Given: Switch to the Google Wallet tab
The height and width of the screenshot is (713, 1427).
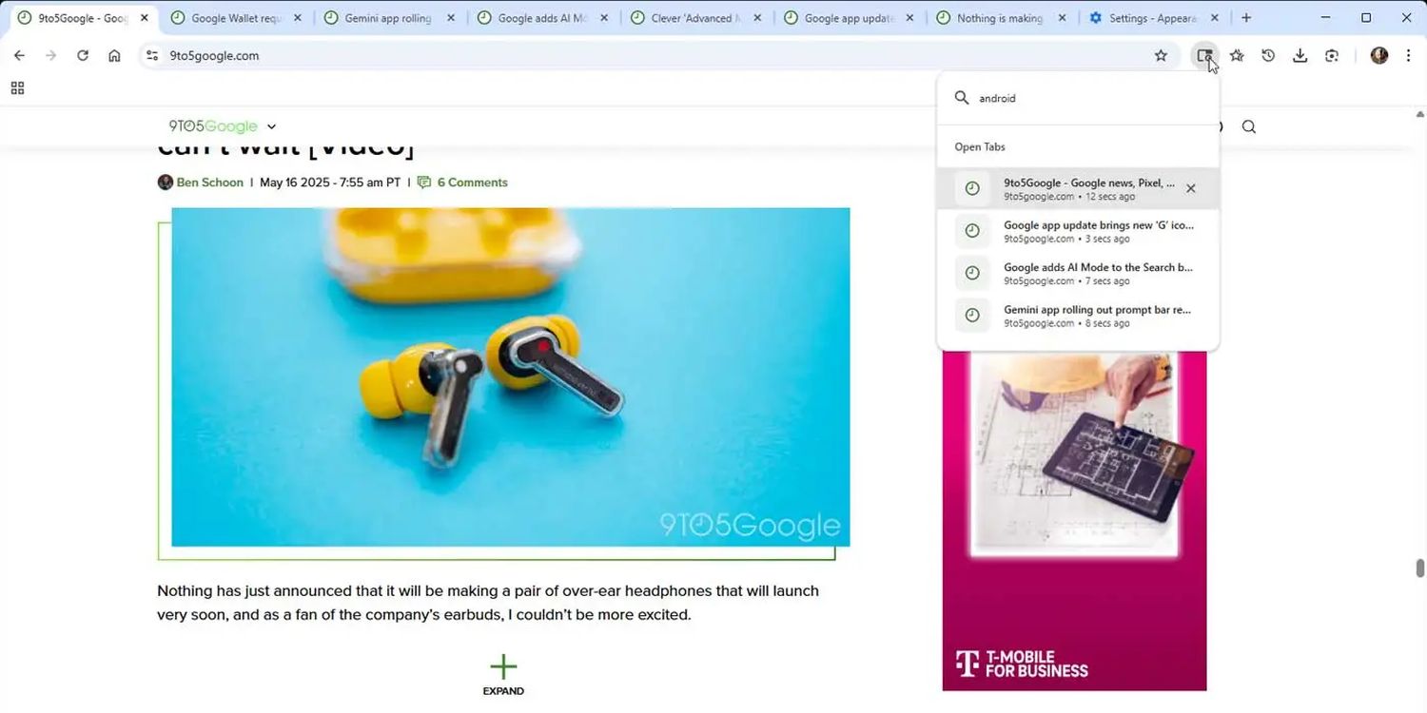Looking at the screenshot, I should point(236,18).
